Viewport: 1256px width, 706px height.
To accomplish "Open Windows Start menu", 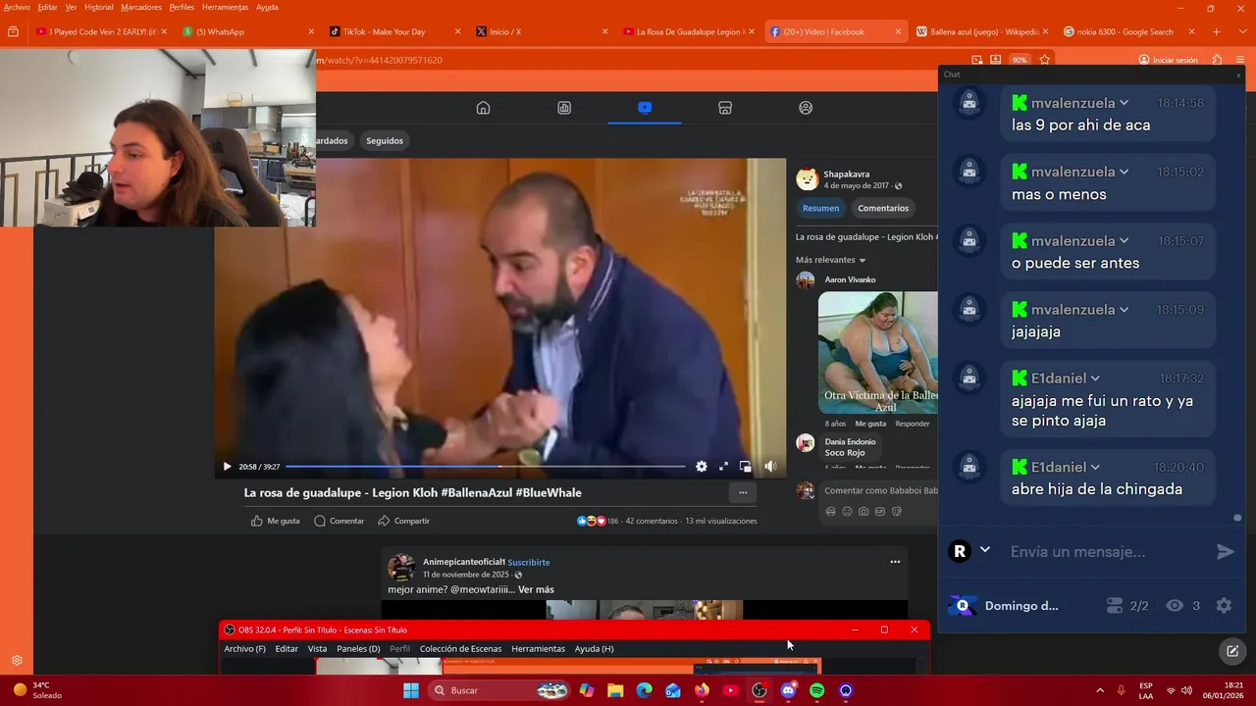I will tap(411, 690).
